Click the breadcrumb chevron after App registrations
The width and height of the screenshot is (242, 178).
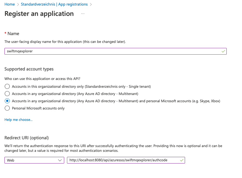click(91, 4)
